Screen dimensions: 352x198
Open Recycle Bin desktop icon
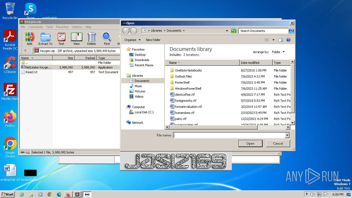(x=10, y=11)
